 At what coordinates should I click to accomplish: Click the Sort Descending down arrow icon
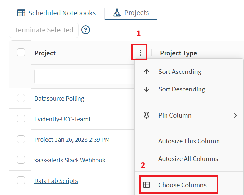click(x=147, y=89)
